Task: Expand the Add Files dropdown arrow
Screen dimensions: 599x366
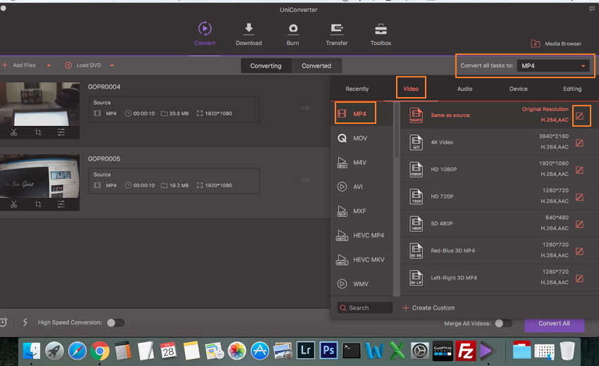Action: [49, 65]
